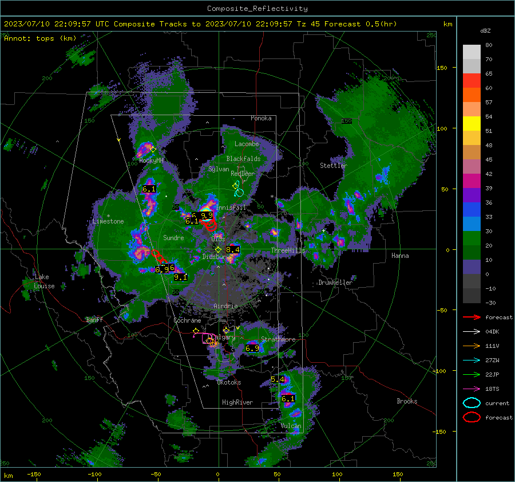Screen dimensions: 515x482
Task: Pick the cyan 27ZW arrow legend icon
Action: point(472,360)
